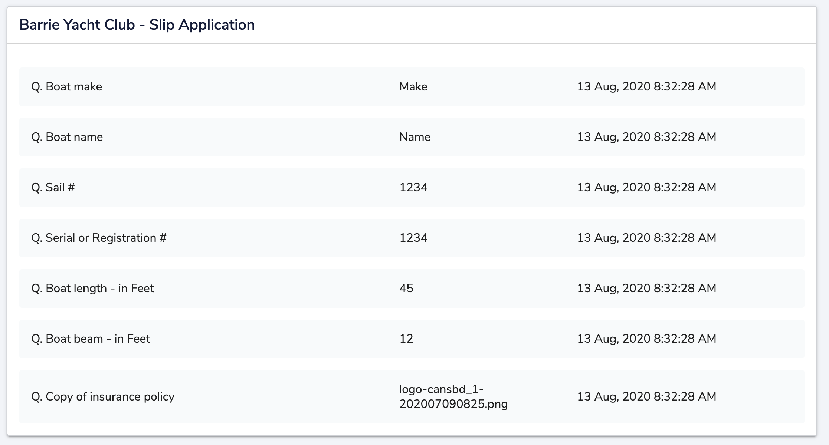Select the Q. Sail # question
829x445 pixels.
coord(53,187)
